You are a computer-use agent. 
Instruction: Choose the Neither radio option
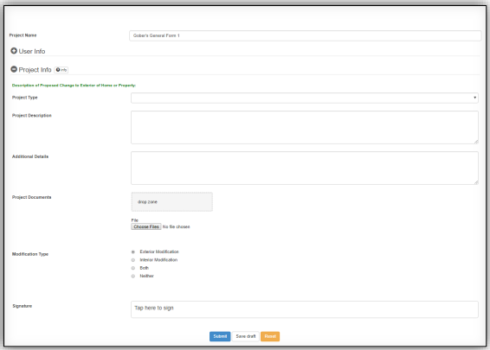click(x=133, y=276)
